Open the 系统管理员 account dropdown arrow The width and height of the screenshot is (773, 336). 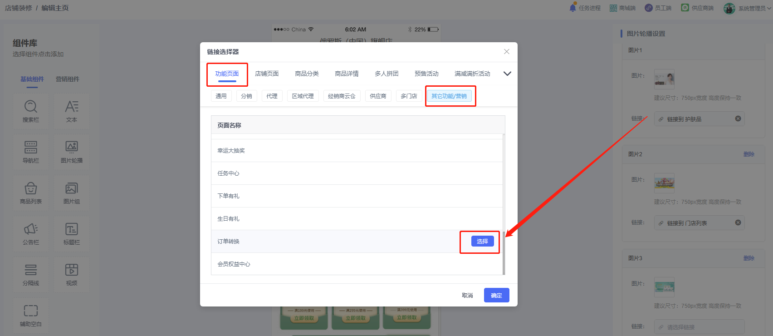pos(769,8)
